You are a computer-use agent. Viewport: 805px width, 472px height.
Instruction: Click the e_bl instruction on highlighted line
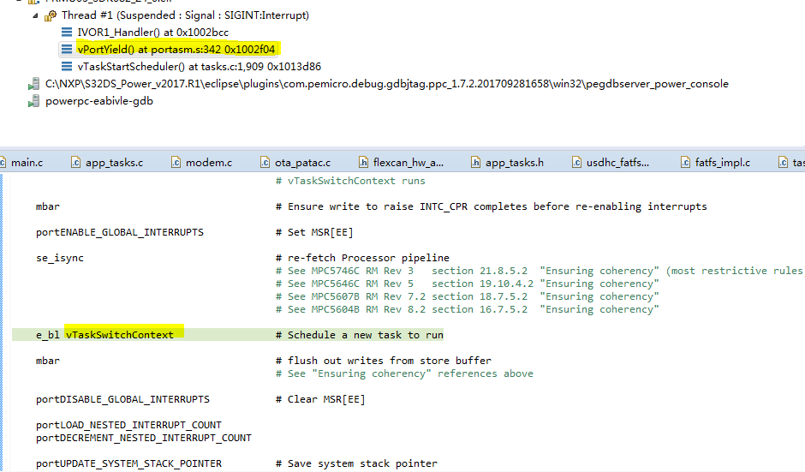(48, 335)
